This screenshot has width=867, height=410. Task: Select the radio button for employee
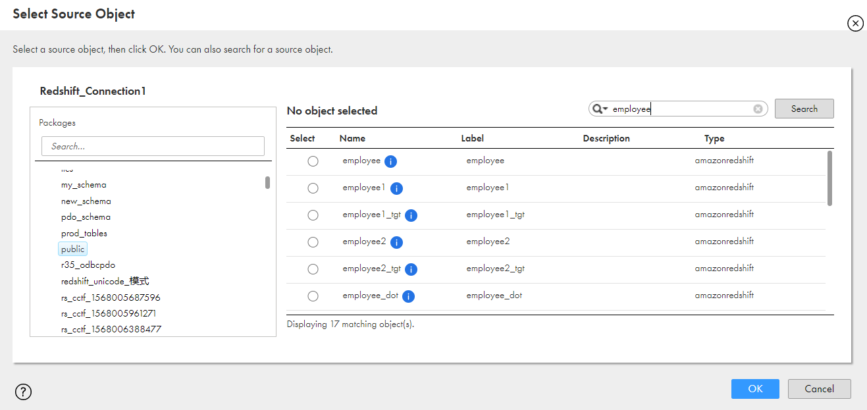(x=313, y=161)
